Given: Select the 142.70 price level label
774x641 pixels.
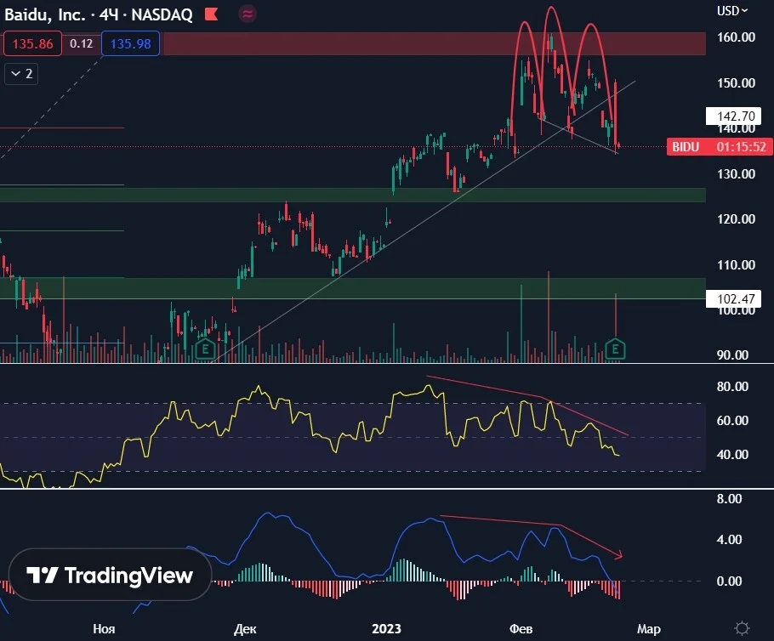Looking at the screenshot, I should click(733, 116).
